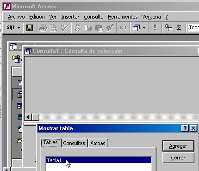Click the Microsoft Access key icon
The image size is (199, 171).
pyautogui.click(x=7, y=6)
